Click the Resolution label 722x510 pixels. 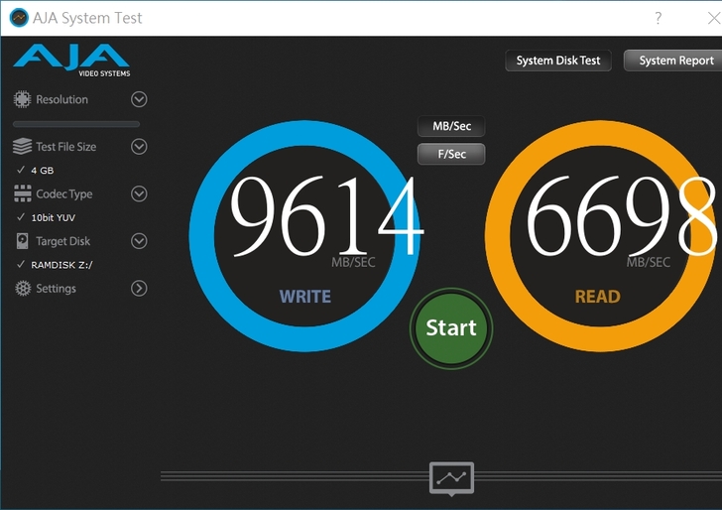tap(61, 99)
